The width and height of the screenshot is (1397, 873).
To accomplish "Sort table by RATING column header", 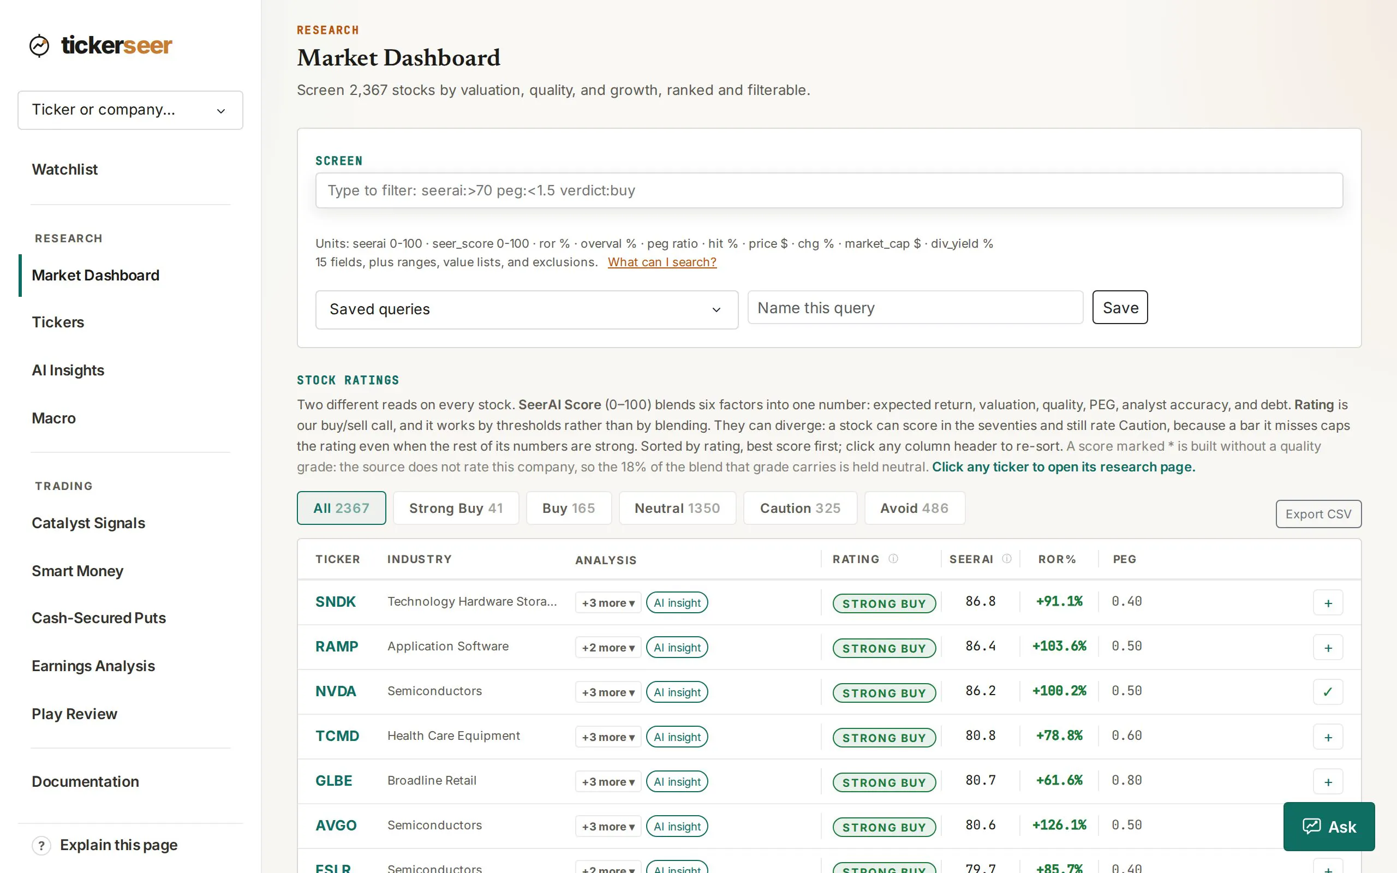I will point(856,559).
